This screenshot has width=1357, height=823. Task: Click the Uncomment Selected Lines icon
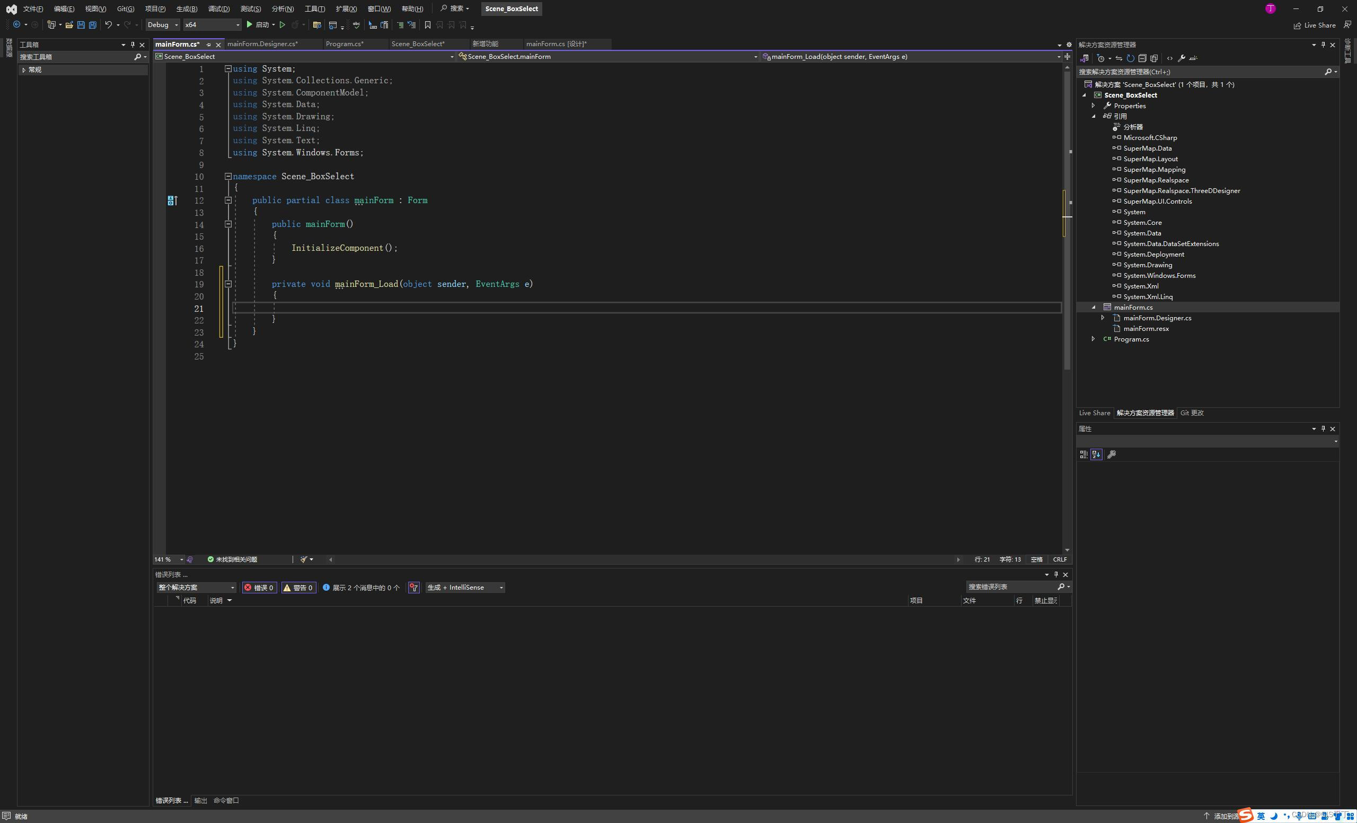411,25
